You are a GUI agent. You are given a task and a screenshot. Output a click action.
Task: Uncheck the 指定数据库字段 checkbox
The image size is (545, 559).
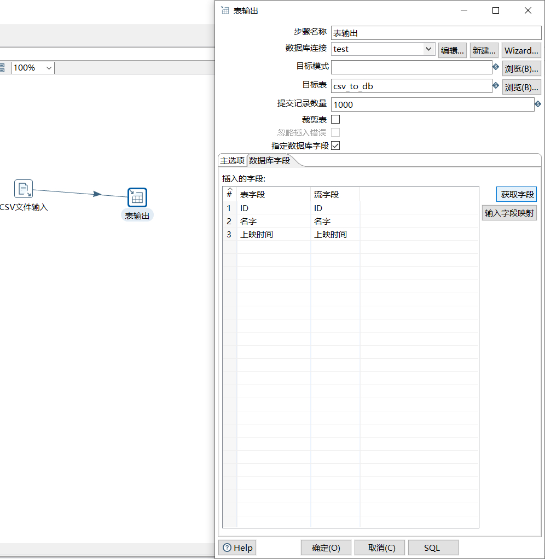335,145
